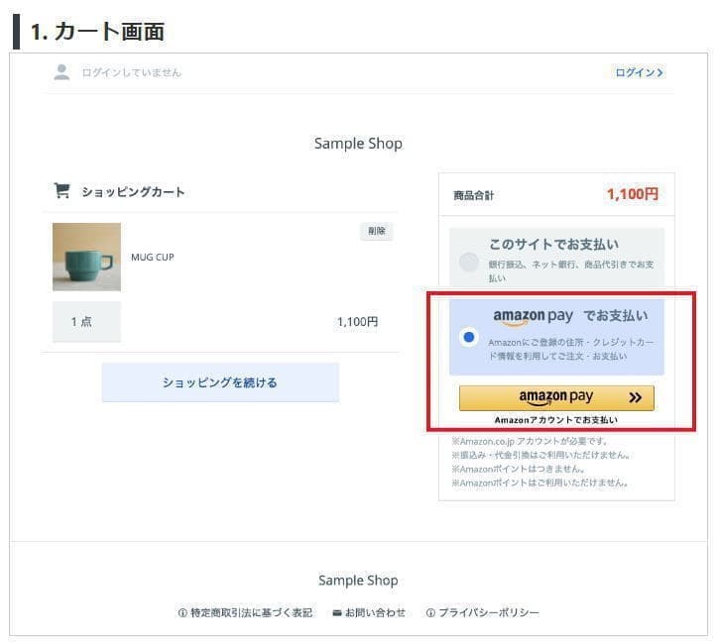Click the MUG CUP product name
The image size is (719, 644).
153,258
